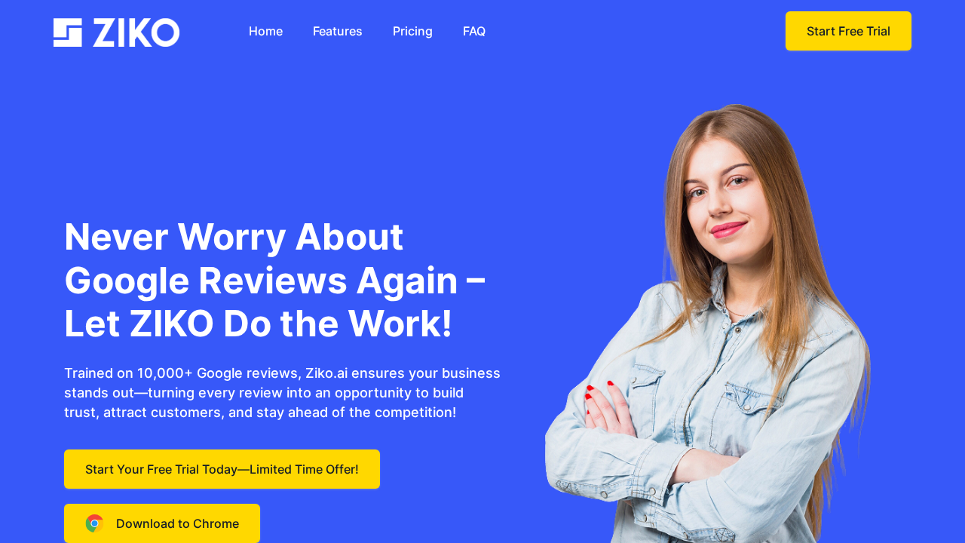This screenshot has width=965, height=543.
Task: Click the 'Ziko.ai' word in the description
Action: click(326, 373)
